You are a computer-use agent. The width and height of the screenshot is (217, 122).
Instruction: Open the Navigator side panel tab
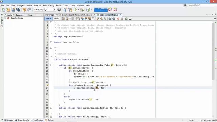pyautogui.click(x=2, y=22)
